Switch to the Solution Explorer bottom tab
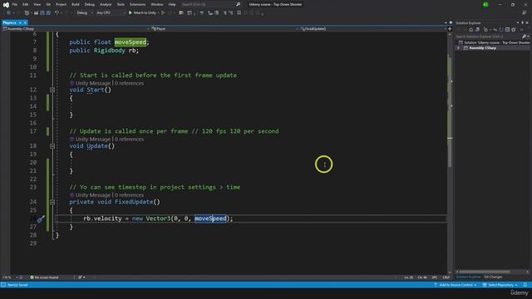The image size is (532, 299). click(468, 277)
